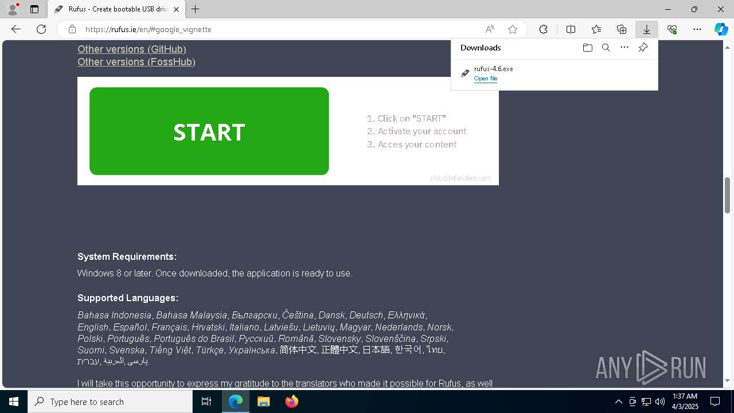This screenshot has width=734, height=413.
Task: Open the network tray icon
Action: click(x=646, y=402)
